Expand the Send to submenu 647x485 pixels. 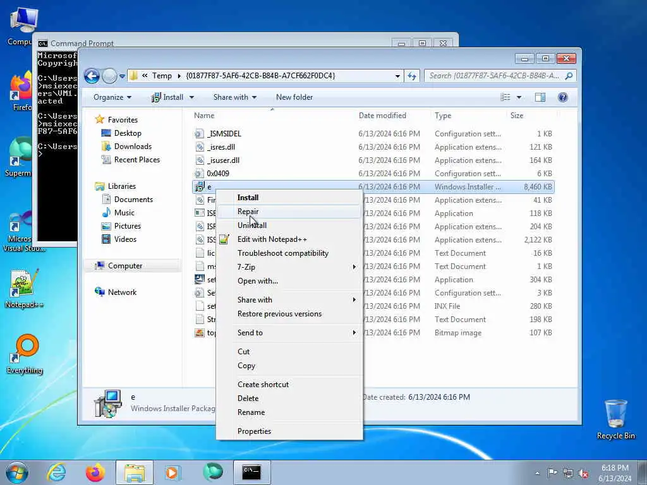click(x=289, y=333)
